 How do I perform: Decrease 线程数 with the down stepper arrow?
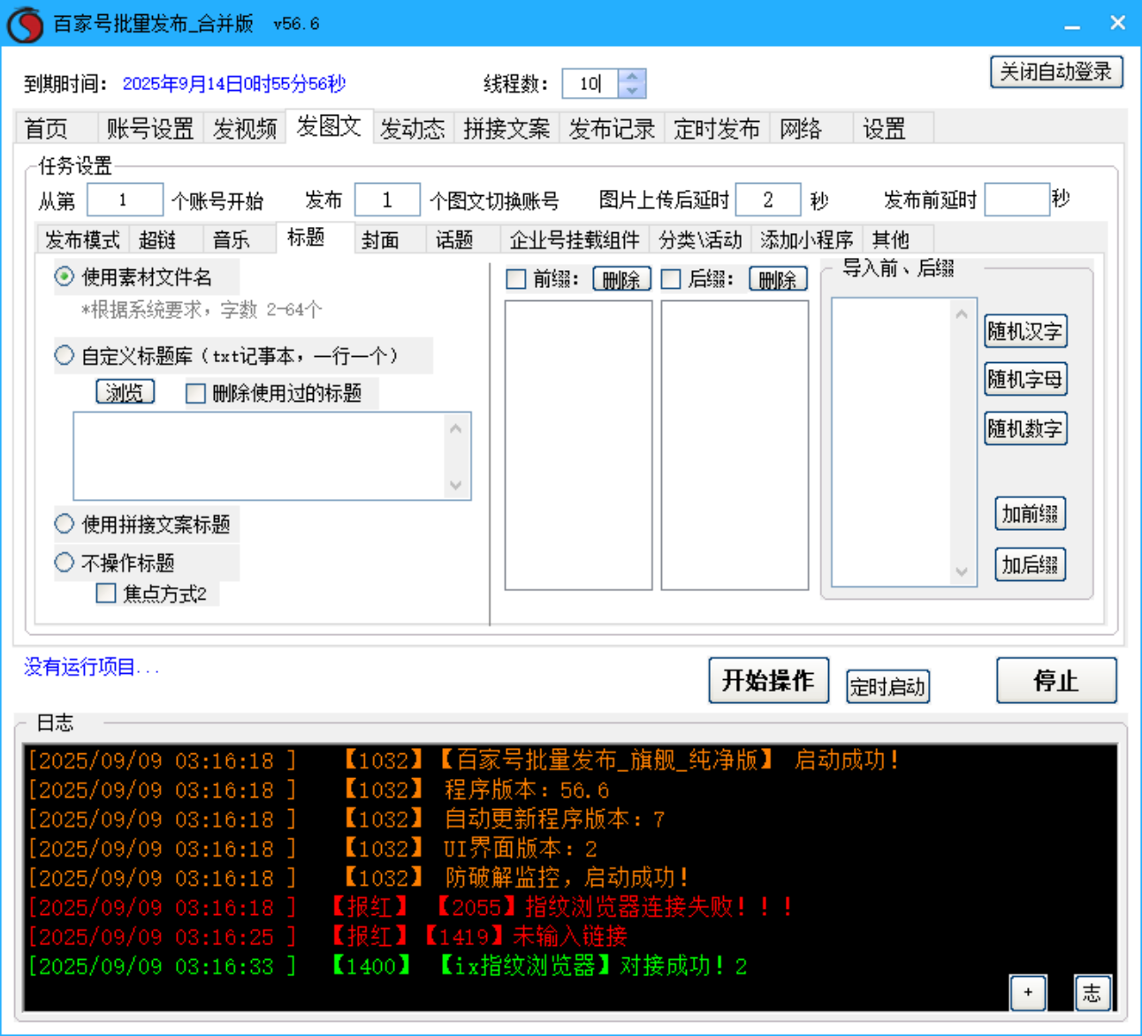(632, 89)
